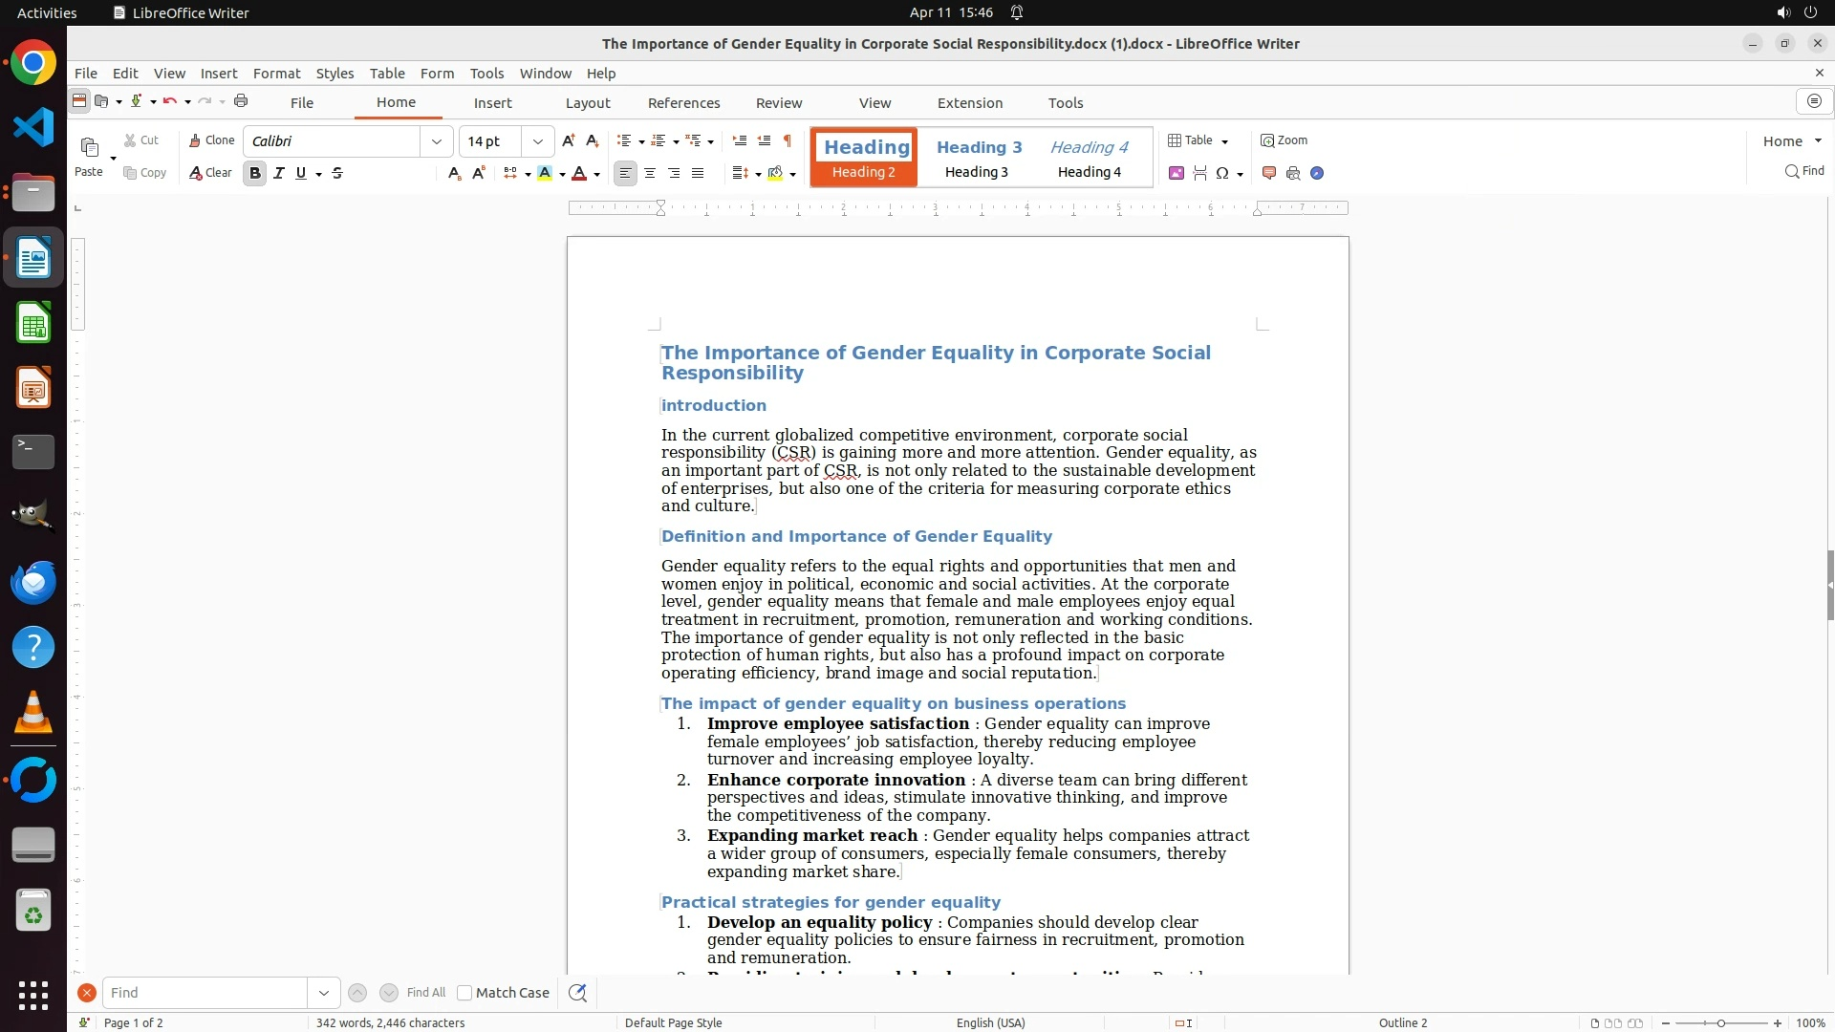Screen dimensions: 1835x1032
Task: Click the superscript icon
Action: point(479,173)
